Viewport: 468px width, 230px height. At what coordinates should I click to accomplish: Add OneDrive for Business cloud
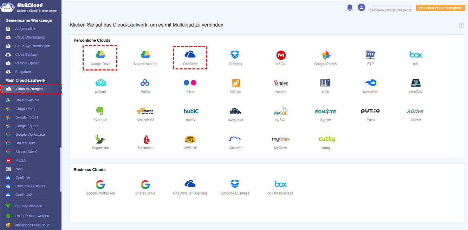tap(190, 188)
